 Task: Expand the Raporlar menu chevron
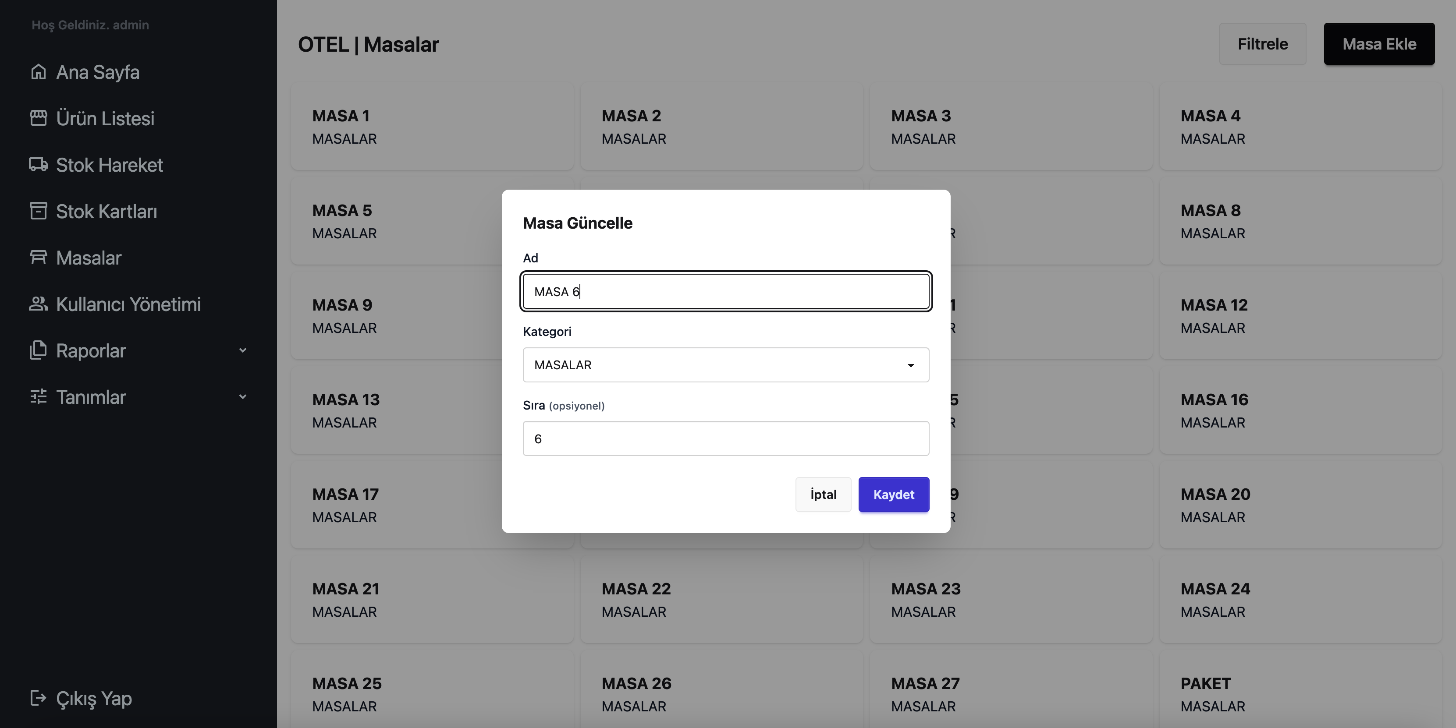tap(242, 350)
